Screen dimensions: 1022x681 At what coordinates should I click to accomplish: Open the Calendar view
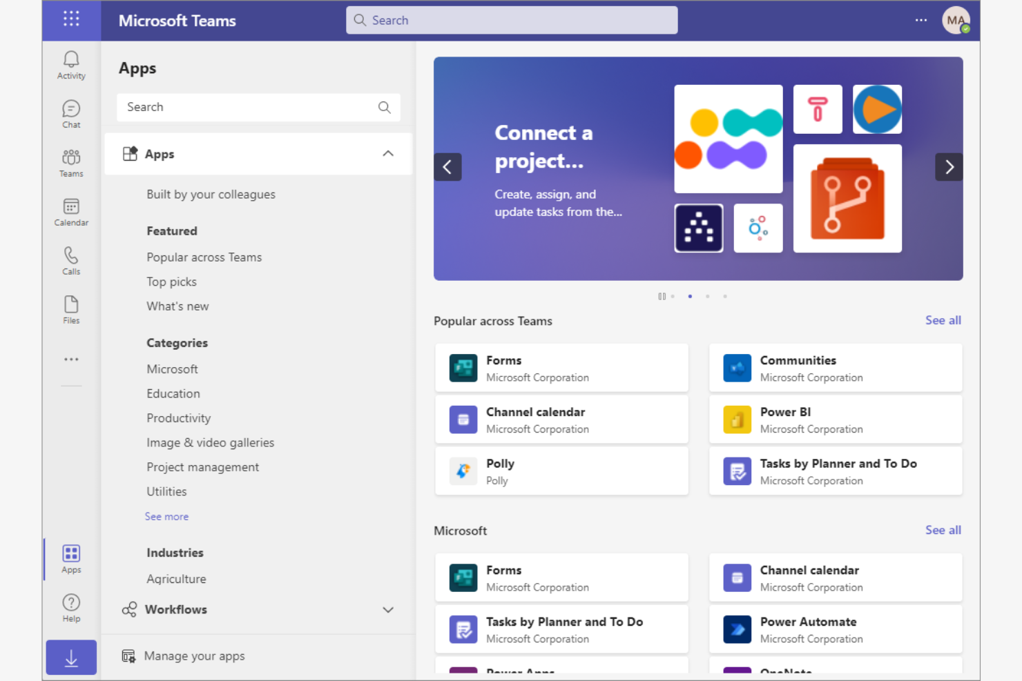pyautogui.click(x=71, y=213)
